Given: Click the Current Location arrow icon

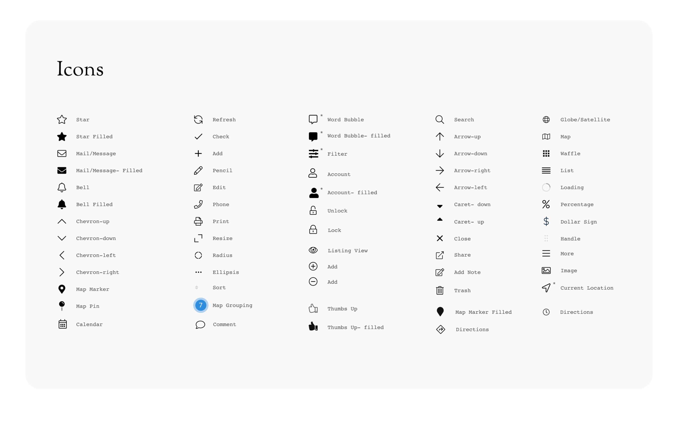Looking at the screenshot, I should pyautogui.click(x=546, y=288).
